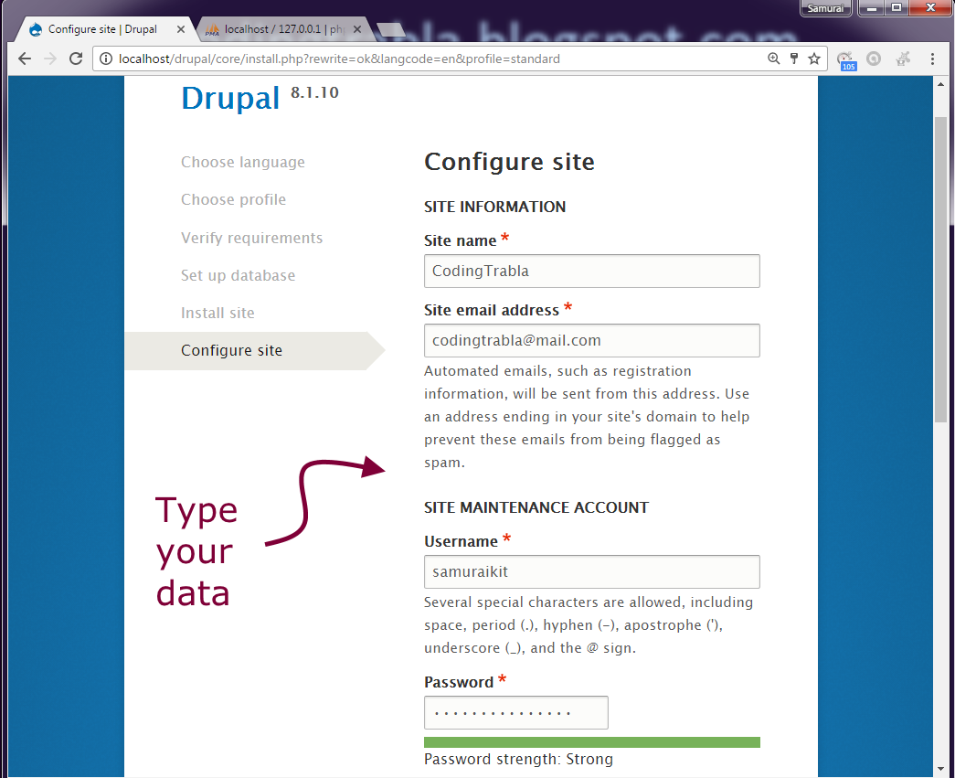Close the localhost phpMyAdmin tab

coord(357,29)
